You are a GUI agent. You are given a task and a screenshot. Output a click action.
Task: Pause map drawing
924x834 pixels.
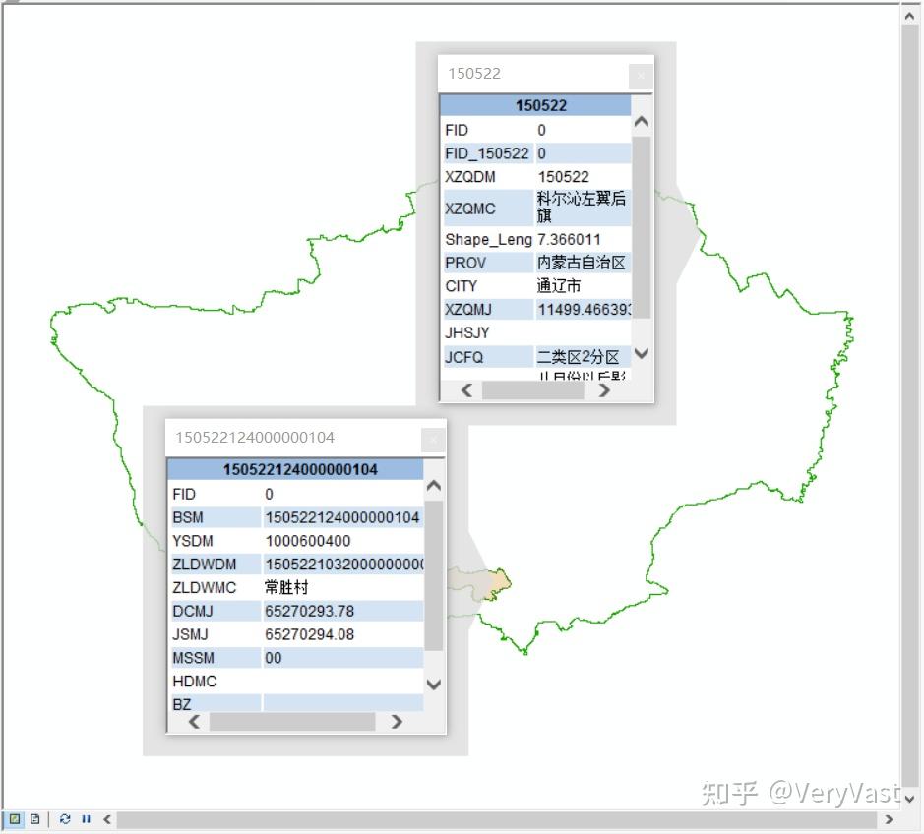pos(86,817)
